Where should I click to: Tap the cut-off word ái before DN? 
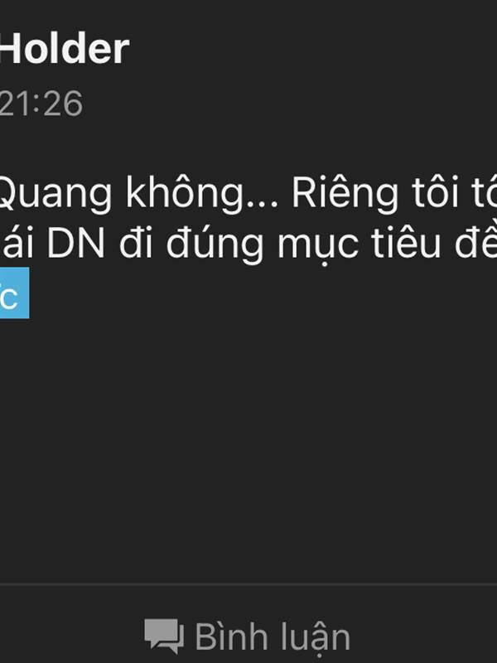(x=16, y=243)
